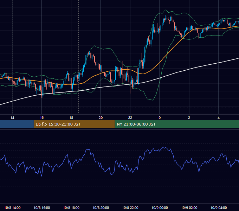
Task: Click the blue session bar before ロンドン
Action: pos(17,124)
